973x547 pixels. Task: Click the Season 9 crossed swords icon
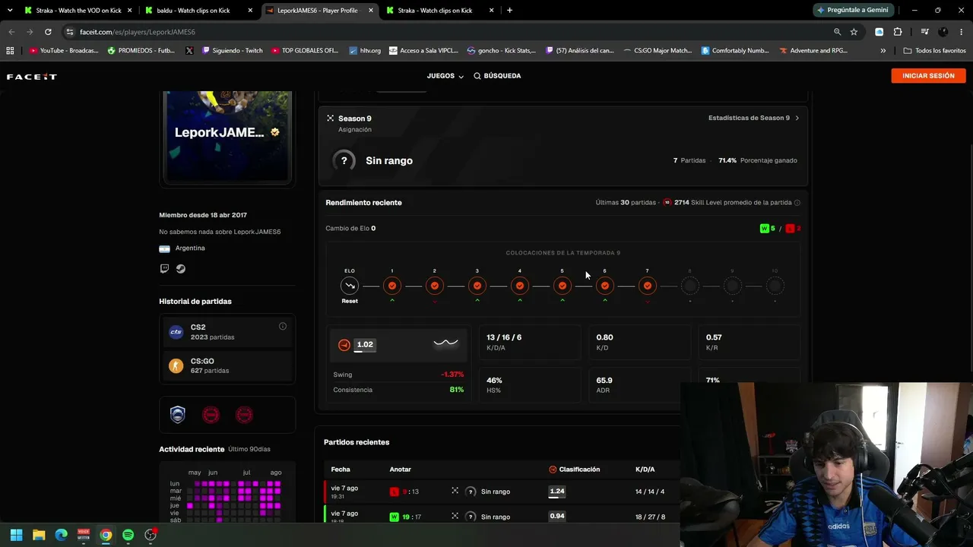[x=330, y=119]
